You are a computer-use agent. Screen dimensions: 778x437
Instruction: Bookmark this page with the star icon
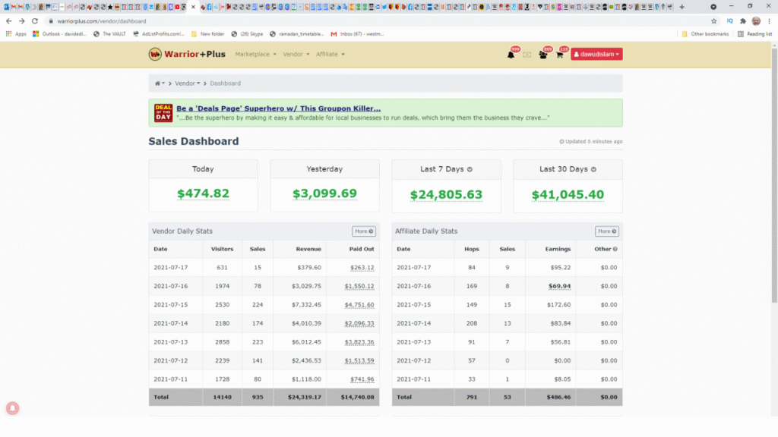click(713, 21)
